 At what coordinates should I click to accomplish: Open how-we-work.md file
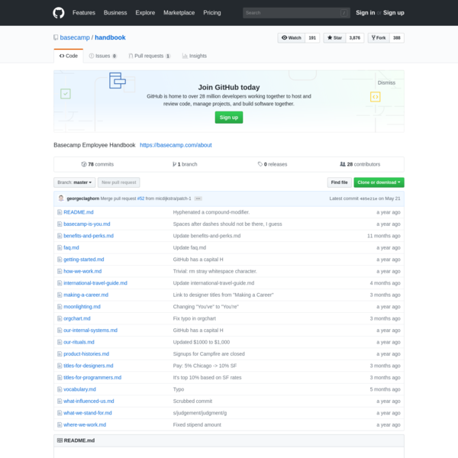[82, 271]
